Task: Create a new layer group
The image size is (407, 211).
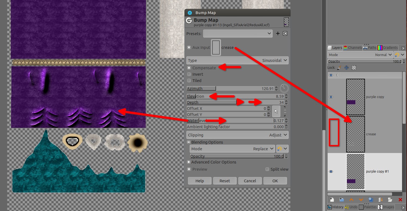Action: coord(341,200)
